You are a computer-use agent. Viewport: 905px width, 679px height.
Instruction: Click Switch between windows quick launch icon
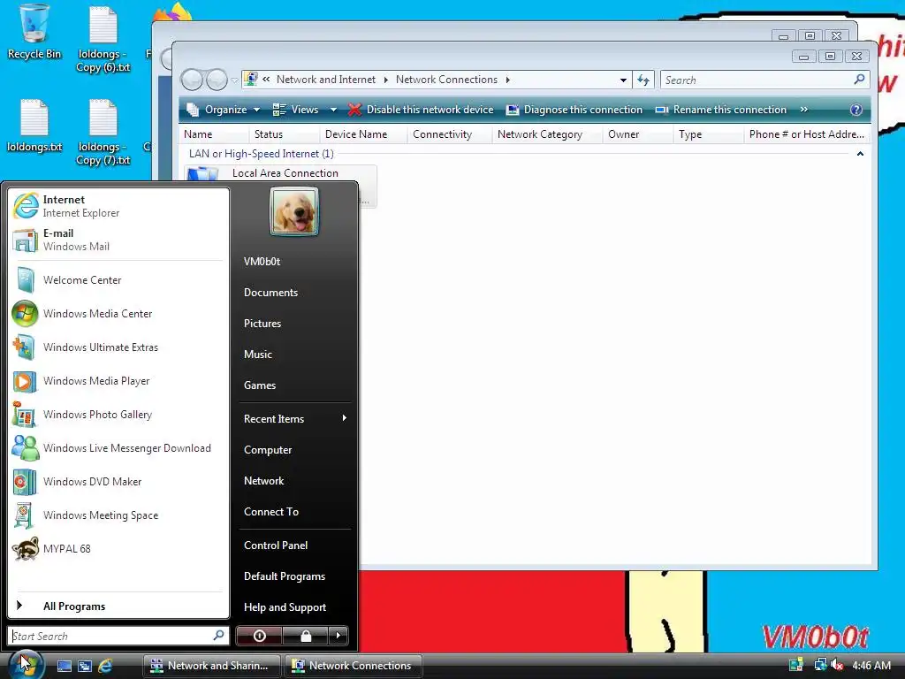85,666
